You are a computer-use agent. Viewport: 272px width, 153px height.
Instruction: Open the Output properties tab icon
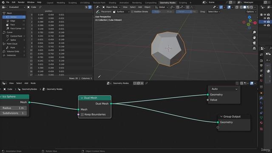[261, 66]
